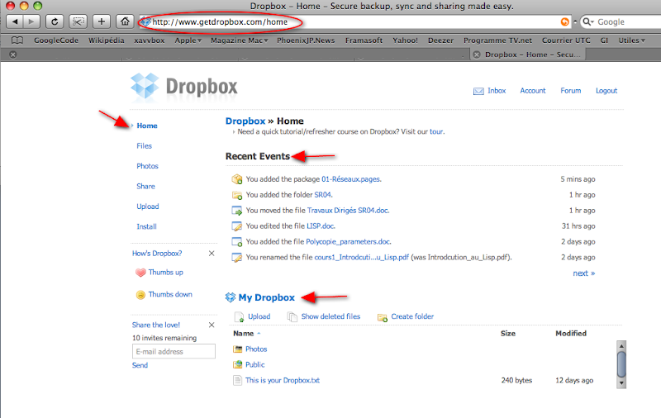Click the Dropbox logo

[183, 87]
